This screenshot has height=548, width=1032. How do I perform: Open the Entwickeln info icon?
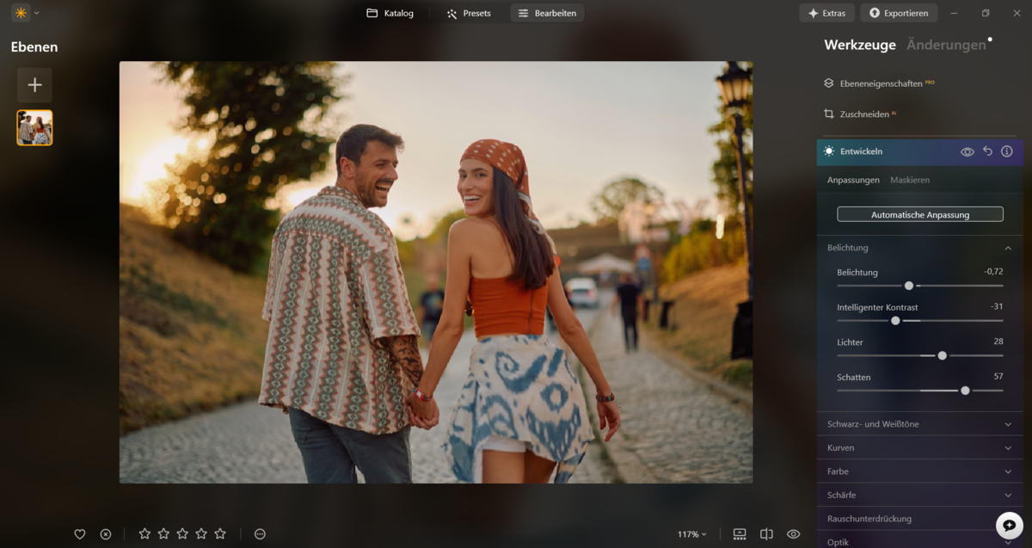point(1006,151)
